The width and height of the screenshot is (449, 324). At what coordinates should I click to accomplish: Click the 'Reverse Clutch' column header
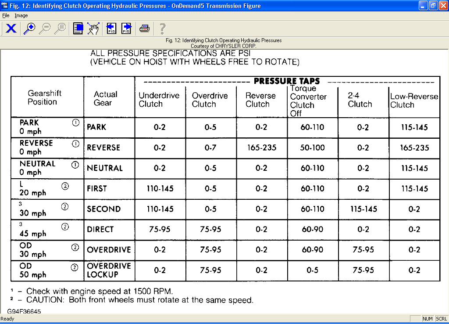coord(260,100)
